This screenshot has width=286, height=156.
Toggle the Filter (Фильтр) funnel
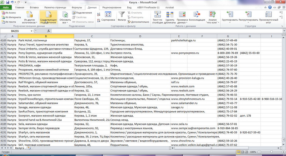pos(122,16)
